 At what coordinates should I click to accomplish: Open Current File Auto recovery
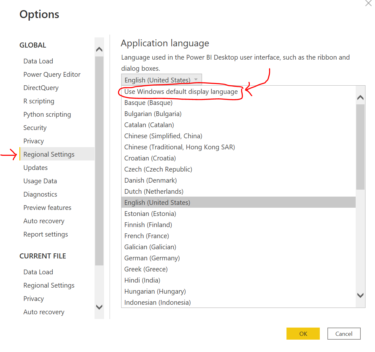(x=44, y=312)
